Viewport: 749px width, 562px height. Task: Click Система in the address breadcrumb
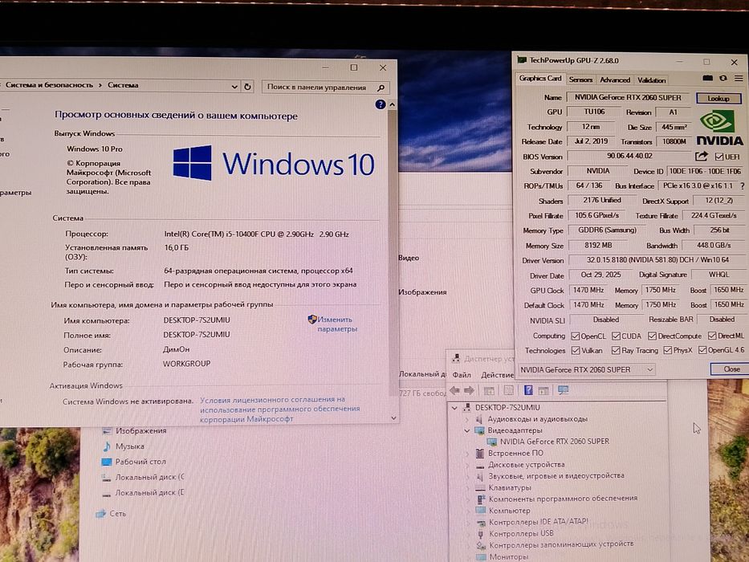tap(124, 85)
